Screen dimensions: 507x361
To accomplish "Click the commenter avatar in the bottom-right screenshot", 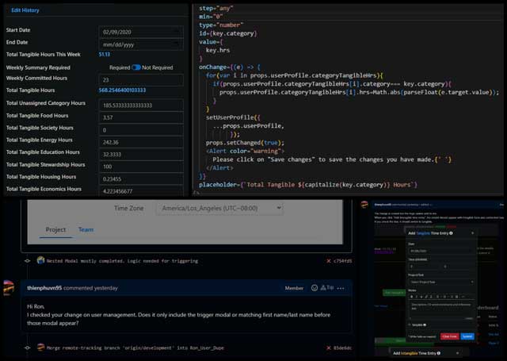I will [x=364, y=205].
